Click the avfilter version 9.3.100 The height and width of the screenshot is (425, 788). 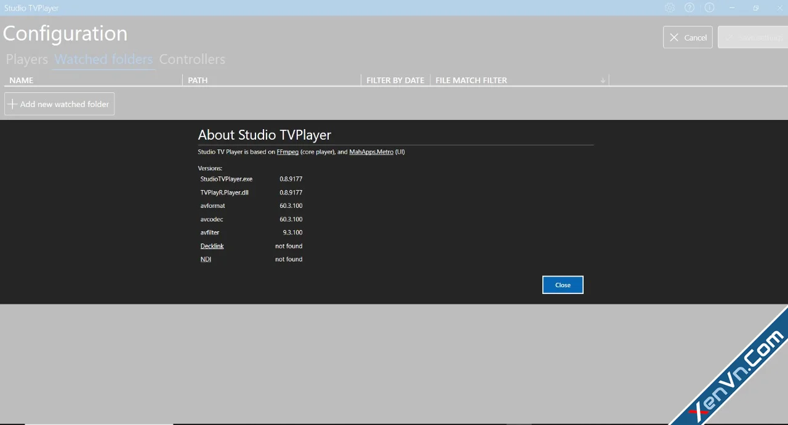[292, 233]
